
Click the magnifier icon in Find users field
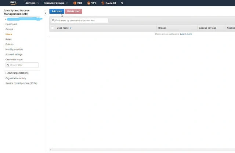pos(53,20)
